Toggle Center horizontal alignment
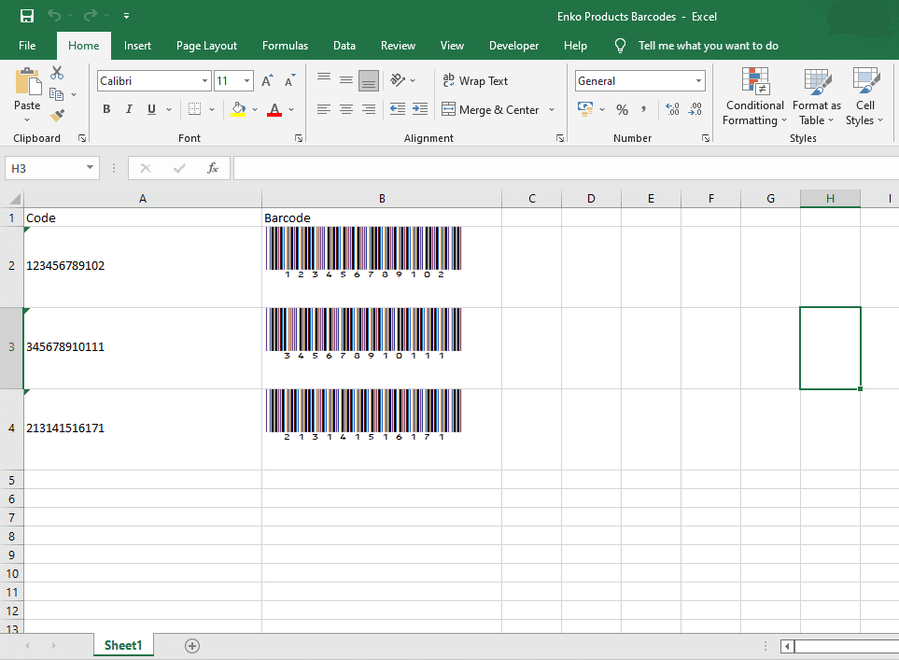 pyautogui.click(x=346, y=109)
